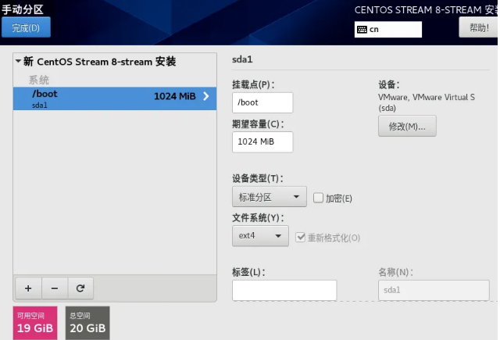Collapse the 新 CentOS Stream 8-stream 安装 group
The height and width of the screenshot is (340, 500).
[18, 61]
